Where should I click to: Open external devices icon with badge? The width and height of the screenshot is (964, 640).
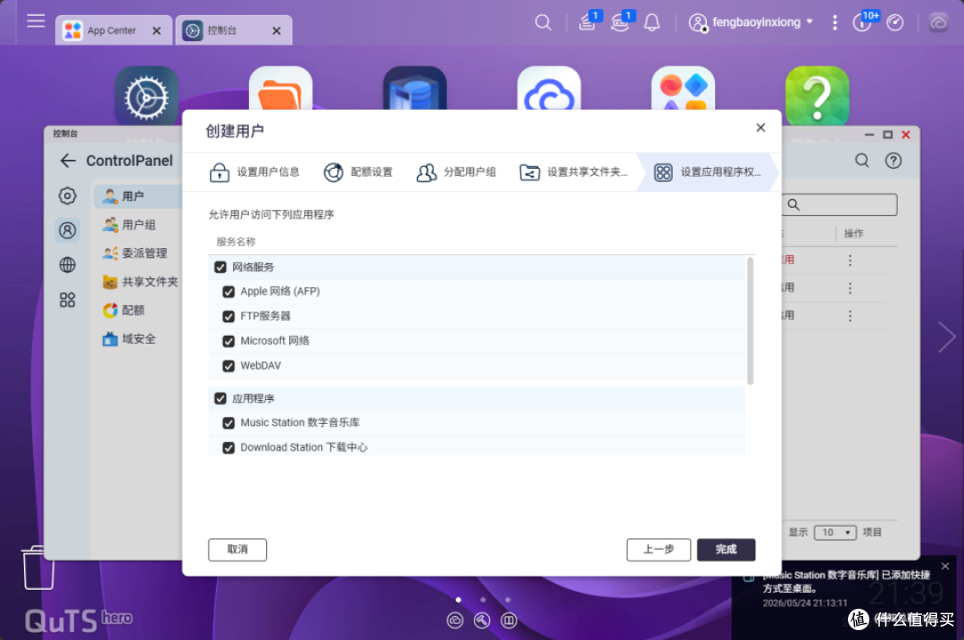point(620,22)
